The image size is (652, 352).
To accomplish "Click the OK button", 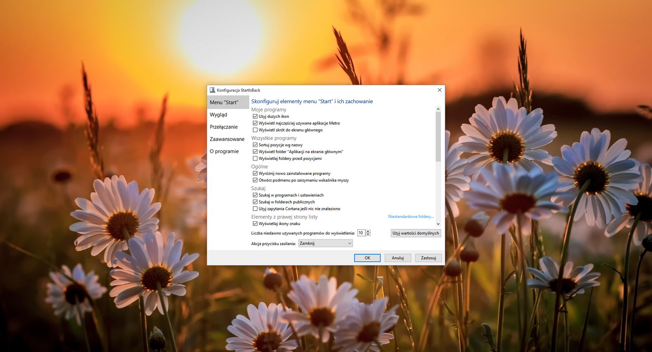I will pyautogui.click(x=367, y=258).
